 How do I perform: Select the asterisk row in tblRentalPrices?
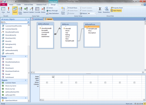pos(92,27)
